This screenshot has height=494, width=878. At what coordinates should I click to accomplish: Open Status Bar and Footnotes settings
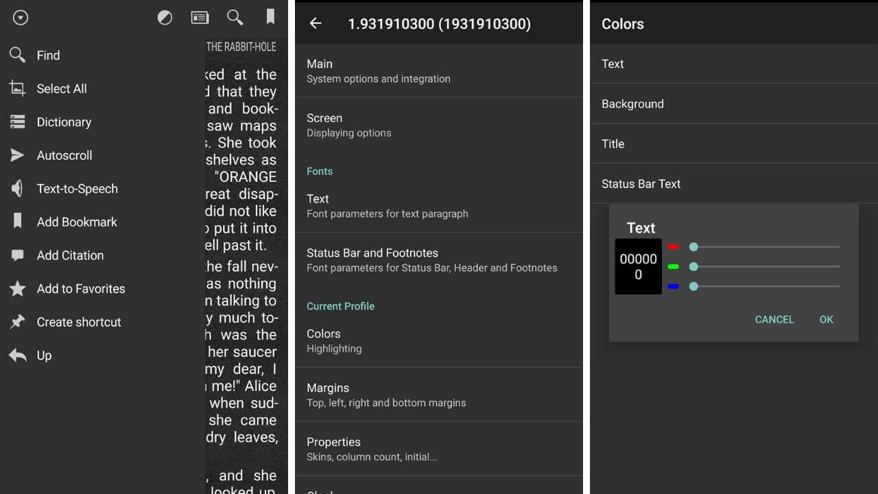point(439,260)
